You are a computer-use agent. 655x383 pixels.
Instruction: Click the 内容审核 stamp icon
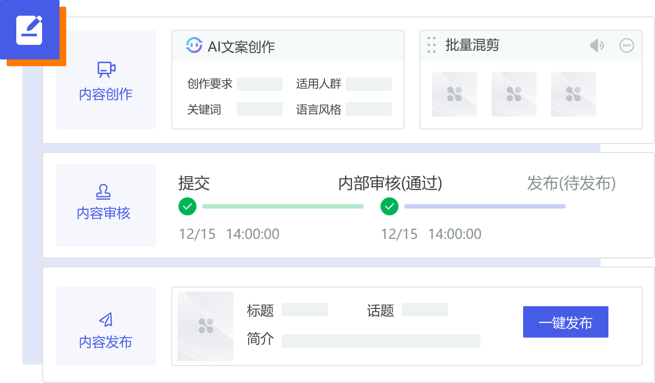click(103, 192)
